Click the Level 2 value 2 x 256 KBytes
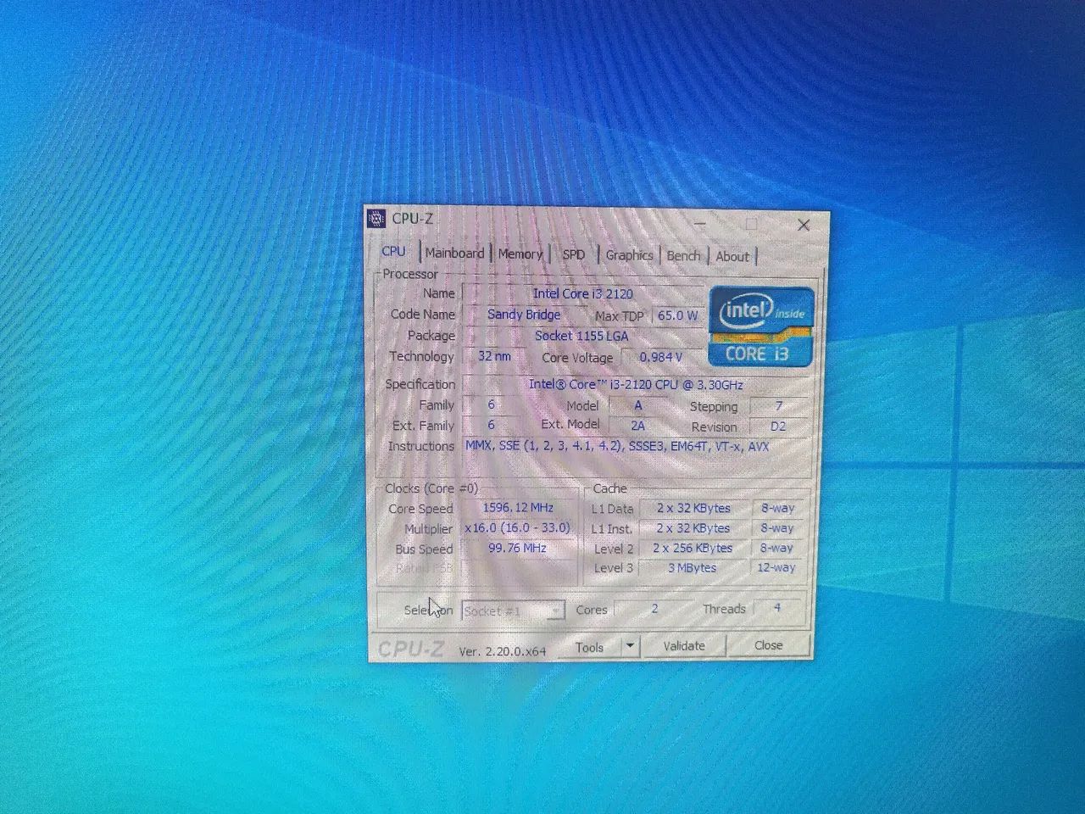The height and width of the screenshot is (814, 1085). pyautogui.click(x=693, y=549)
